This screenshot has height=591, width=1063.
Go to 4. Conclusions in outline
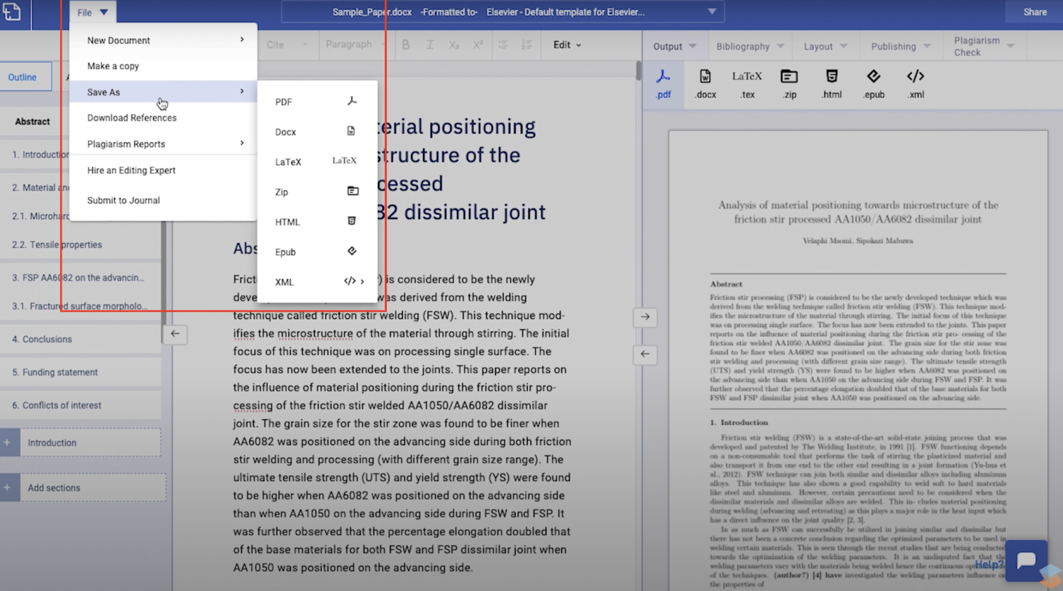(x=80, y=339)
